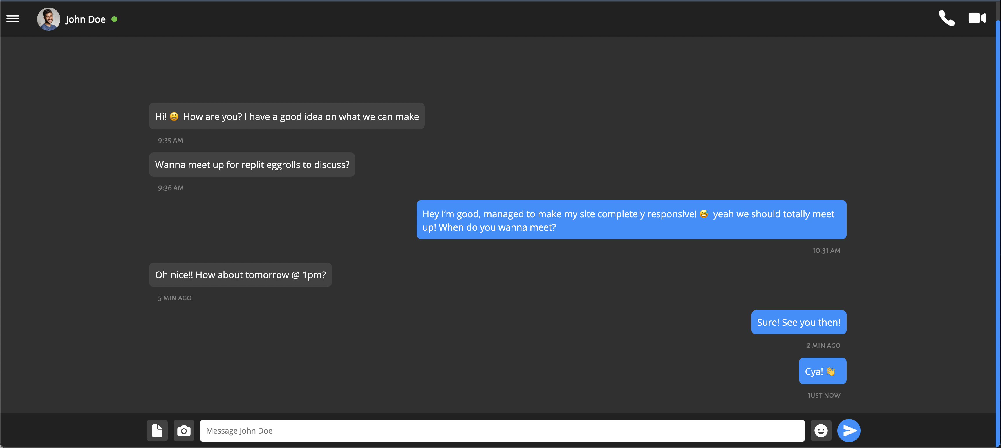Click the 'Sure! See you then!' message
The image size is (1001, 448).
pos(799,322)
